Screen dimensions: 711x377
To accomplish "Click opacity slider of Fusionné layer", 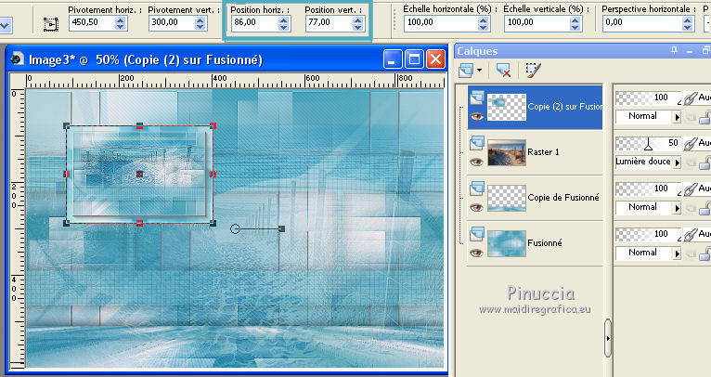I will point(649,235).
